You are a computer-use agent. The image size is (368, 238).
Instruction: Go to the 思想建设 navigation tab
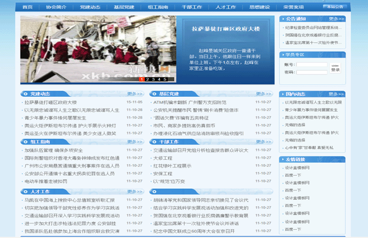click(259, 6)
